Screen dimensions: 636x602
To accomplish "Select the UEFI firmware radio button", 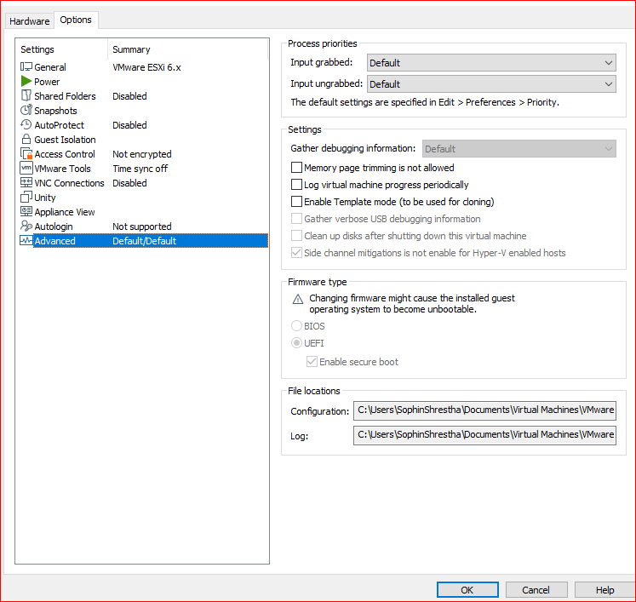I will pos(296,343).
